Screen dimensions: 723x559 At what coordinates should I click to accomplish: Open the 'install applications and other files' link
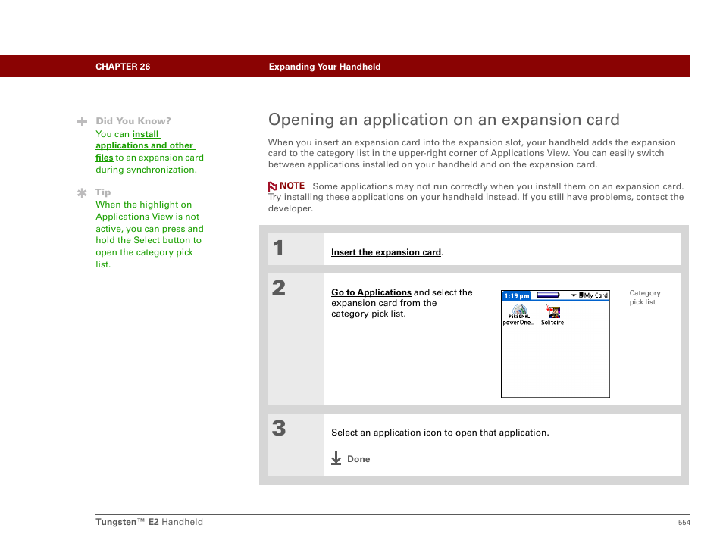[145, 145]
